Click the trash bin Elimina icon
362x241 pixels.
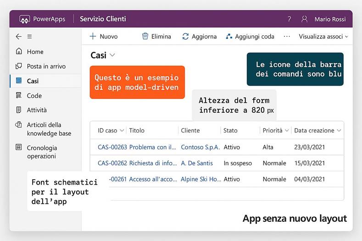145,36
